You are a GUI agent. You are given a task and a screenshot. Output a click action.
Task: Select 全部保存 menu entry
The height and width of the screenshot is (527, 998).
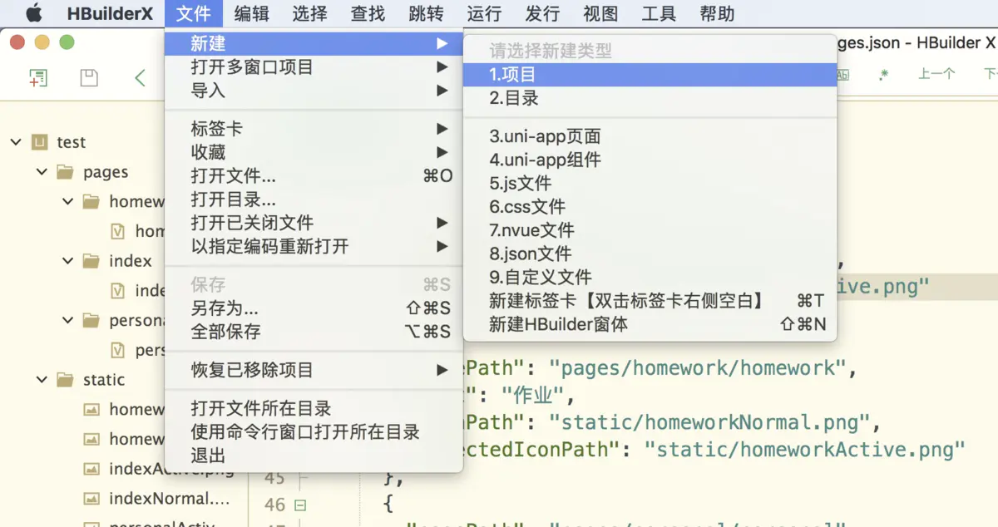coord(314,331)
